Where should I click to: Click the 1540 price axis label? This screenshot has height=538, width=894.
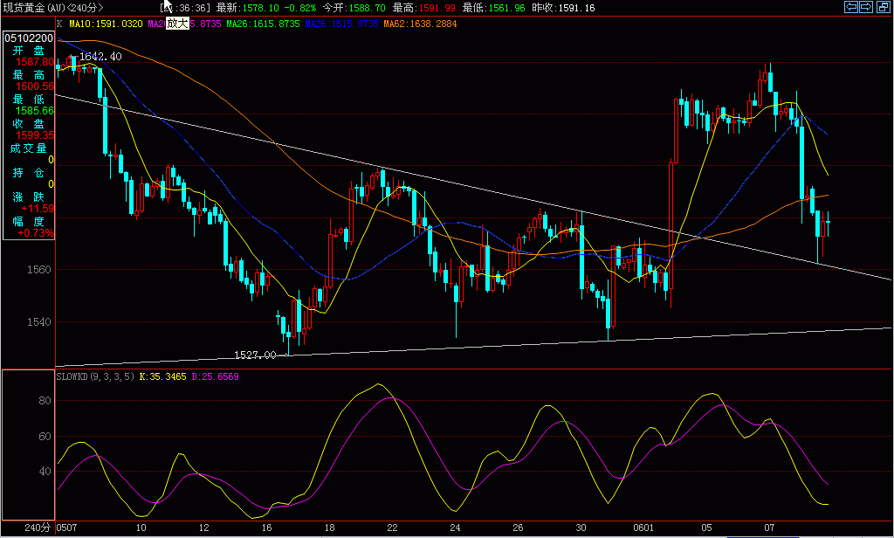(x=38, y=321)
